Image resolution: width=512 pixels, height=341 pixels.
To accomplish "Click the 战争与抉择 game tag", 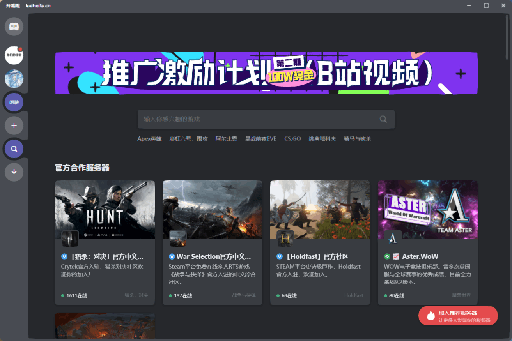I will pyautogui.click(x=244, y=295).
